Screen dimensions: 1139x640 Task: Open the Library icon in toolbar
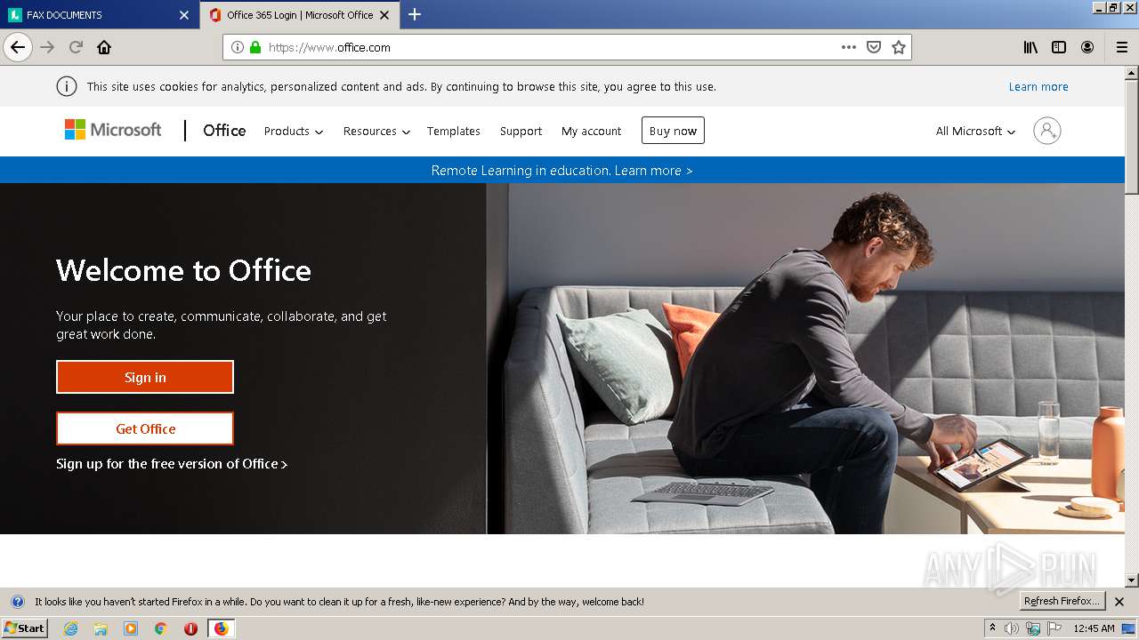point(1030,47)
